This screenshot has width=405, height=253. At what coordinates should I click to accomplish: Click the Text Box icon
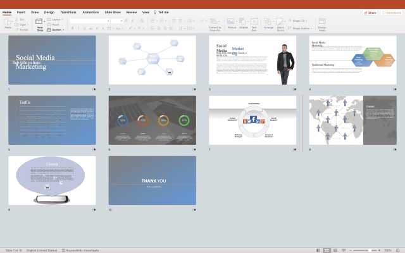coord(254,23)
